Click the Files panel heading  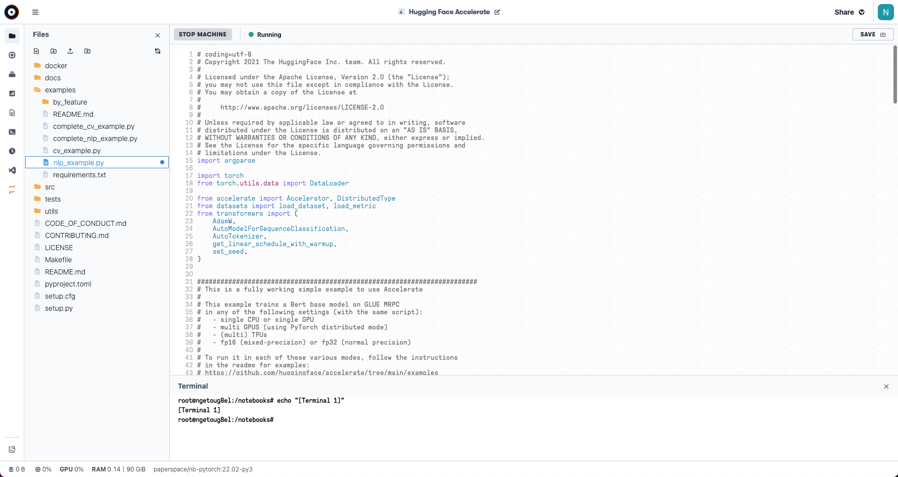41,34
